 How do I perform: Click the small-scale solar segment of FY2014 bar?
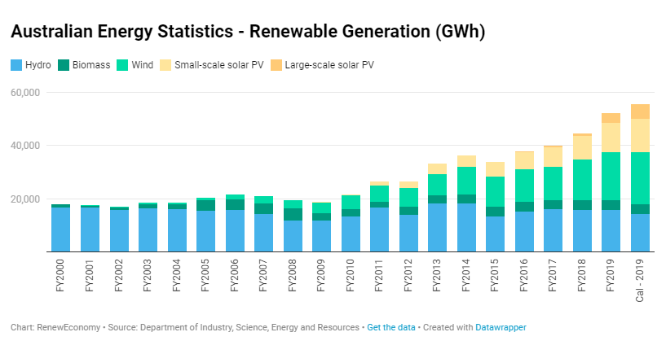(466, 161)
